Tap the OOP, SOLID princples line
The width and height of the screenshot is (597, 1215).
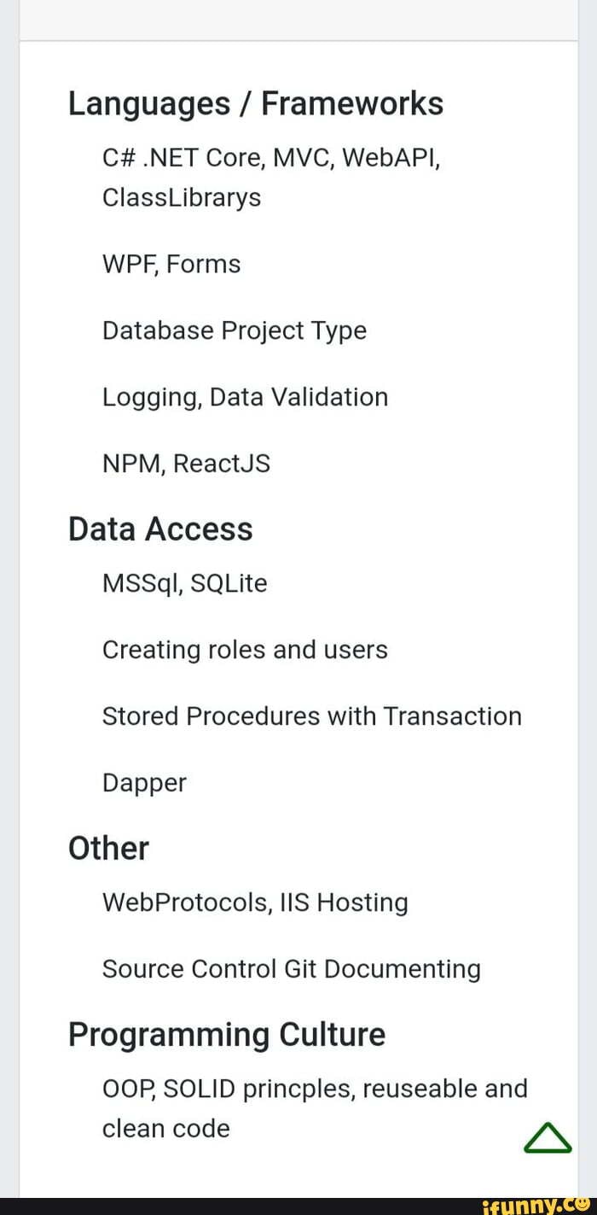pyautogui.click(x=315, y=1089)
